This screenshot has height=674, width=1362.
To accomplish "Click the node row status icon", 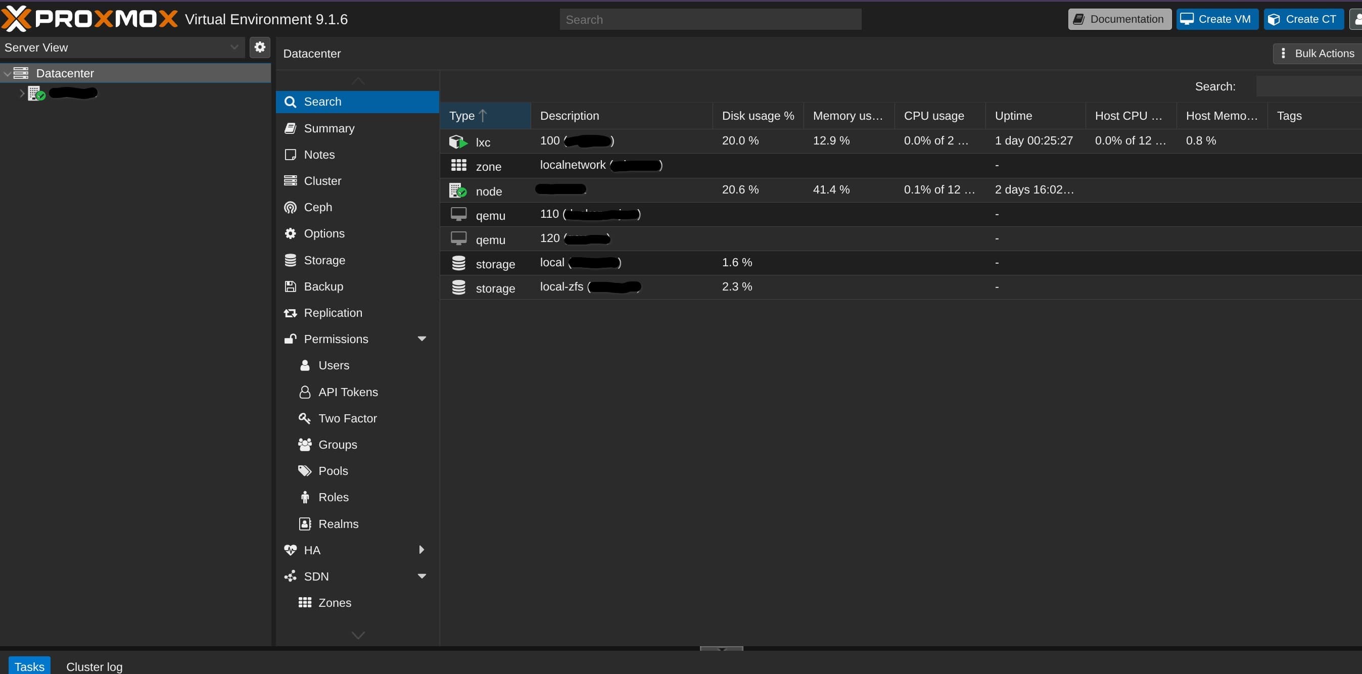I will pos(458,190).
